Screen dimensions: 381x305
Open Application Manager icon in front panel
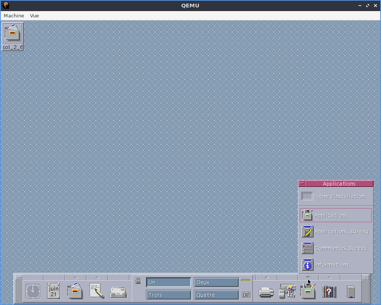pyautogui.click(x=308, y=291)
